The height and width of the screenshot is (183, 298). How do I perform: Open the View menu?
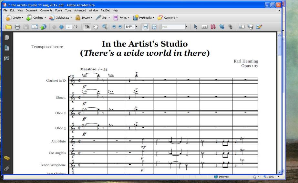click(x=20, y=10)
